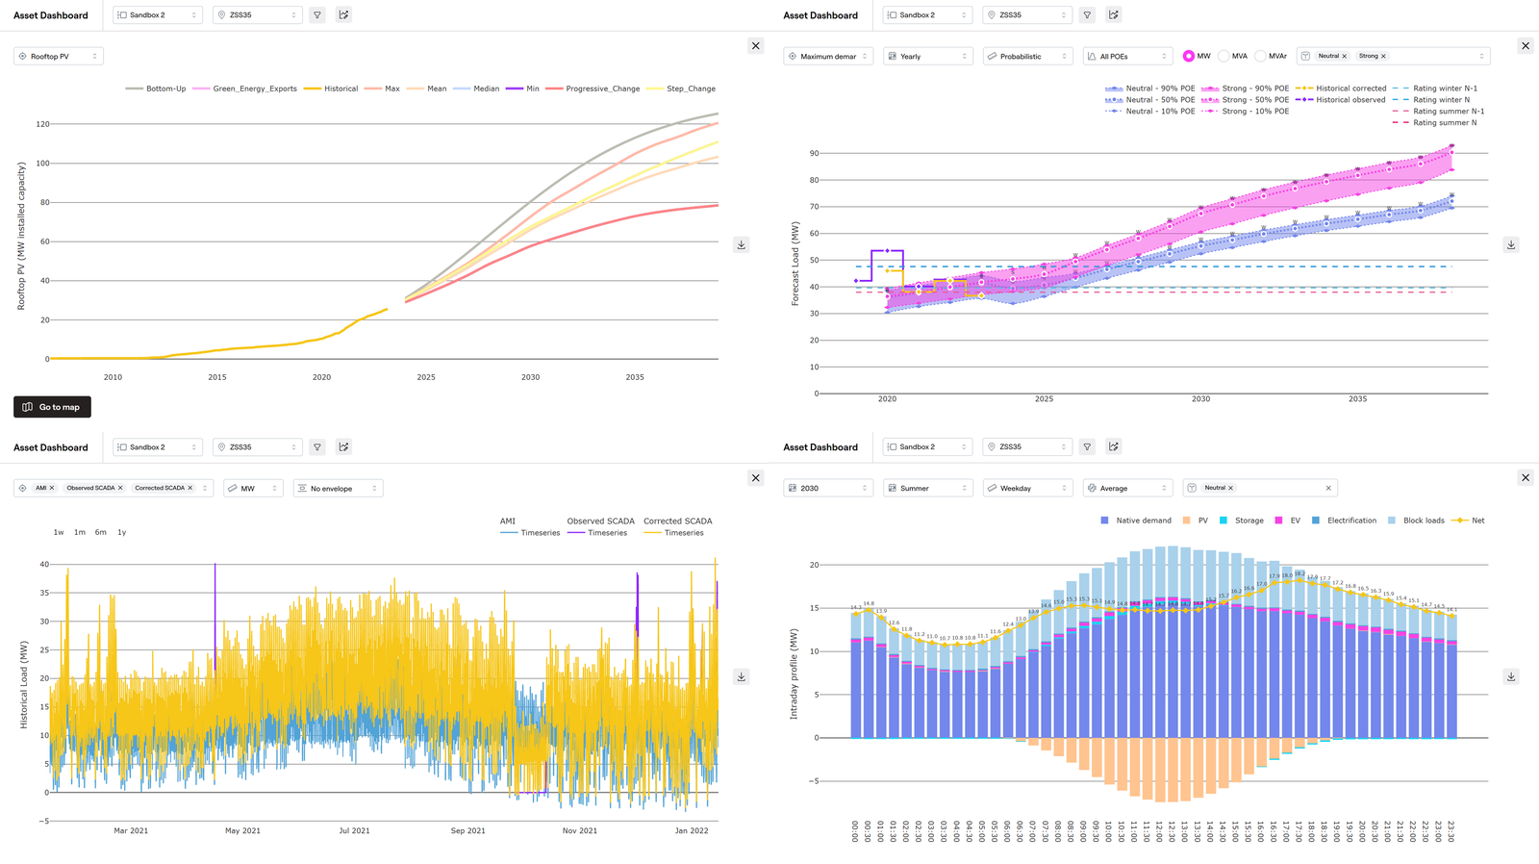
Task: Download the Intraday profile chart
Action: [1511, 677]
